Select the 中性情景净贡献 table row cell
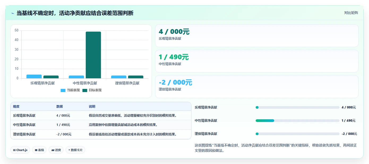The image size is (369, 164). click(24, 125)
